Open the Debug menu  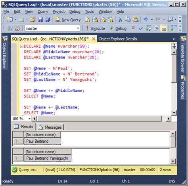tap(75, 12)
